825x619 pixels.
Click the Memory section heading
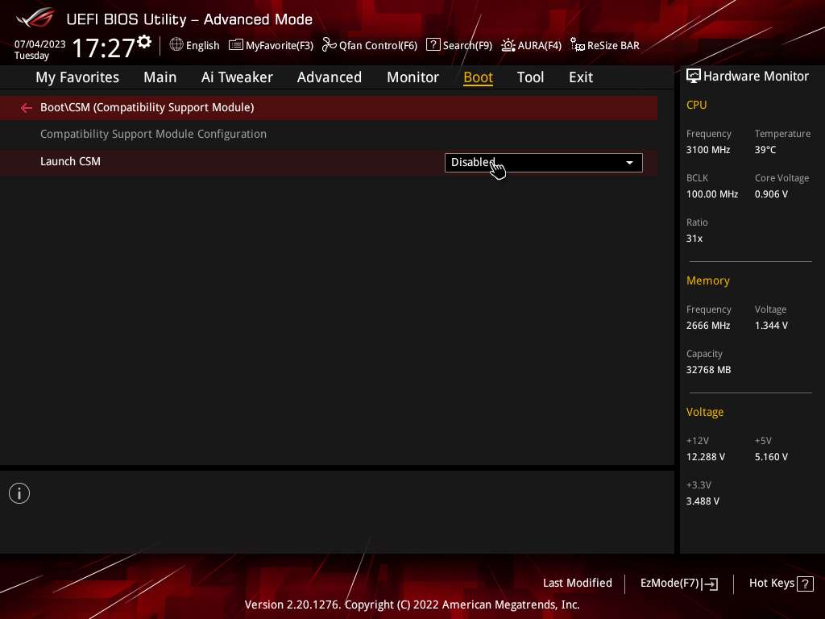[x=707, y=281]
